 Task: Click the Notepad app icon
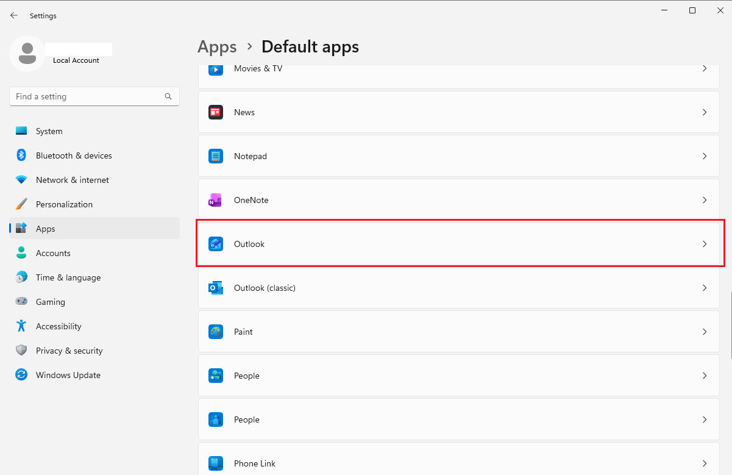(216, 156)
